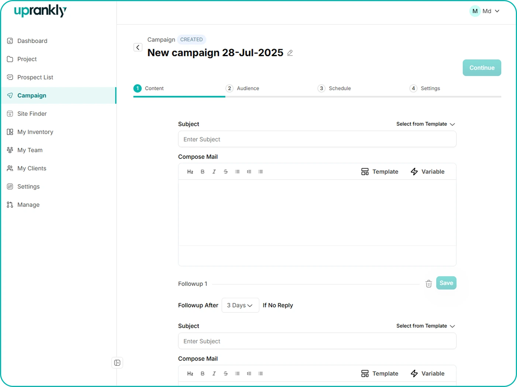Go back using the left chevron button
The image size is (517, 387).
point(138,47)
